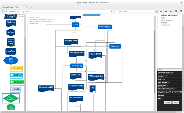Select the FileDrop palette shape
Image resolution: width=184 pixels, height=113 pixels.
click(x=11, y=23)
